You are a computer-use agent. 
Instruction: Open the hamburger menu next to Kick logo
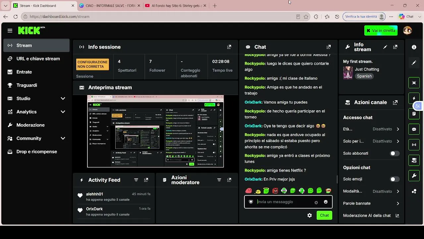coord(10,31)
